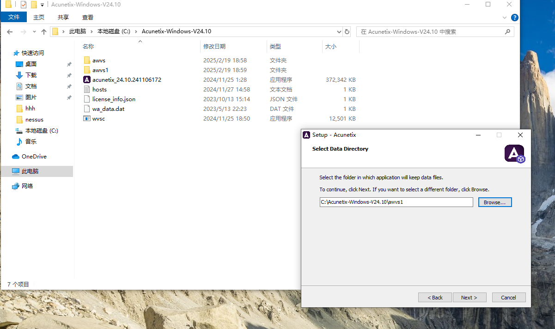Click the Explorer back arrow

coord(10,32)
